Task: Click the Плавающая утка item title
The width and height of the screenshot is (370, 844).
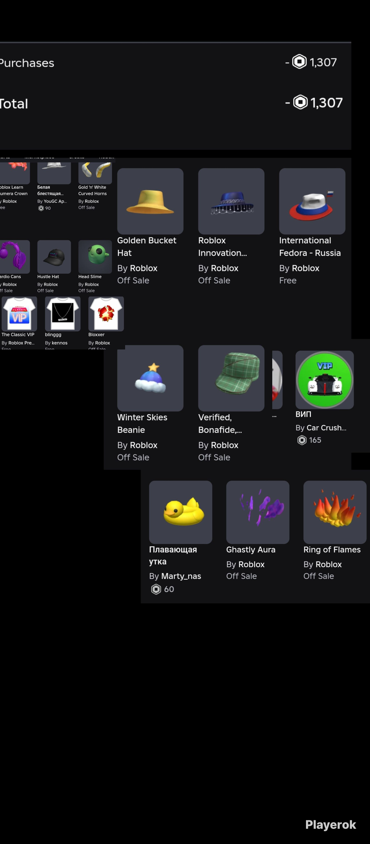Action: pos(173,555)
